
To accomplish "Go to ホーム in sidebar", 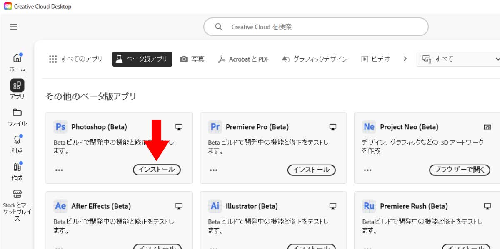I will (17, 62).
